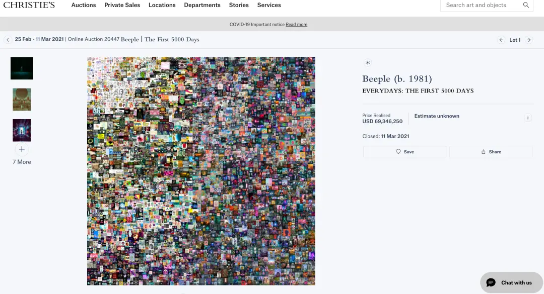
Task: Click Estimate unknown text
Action: 436,116
